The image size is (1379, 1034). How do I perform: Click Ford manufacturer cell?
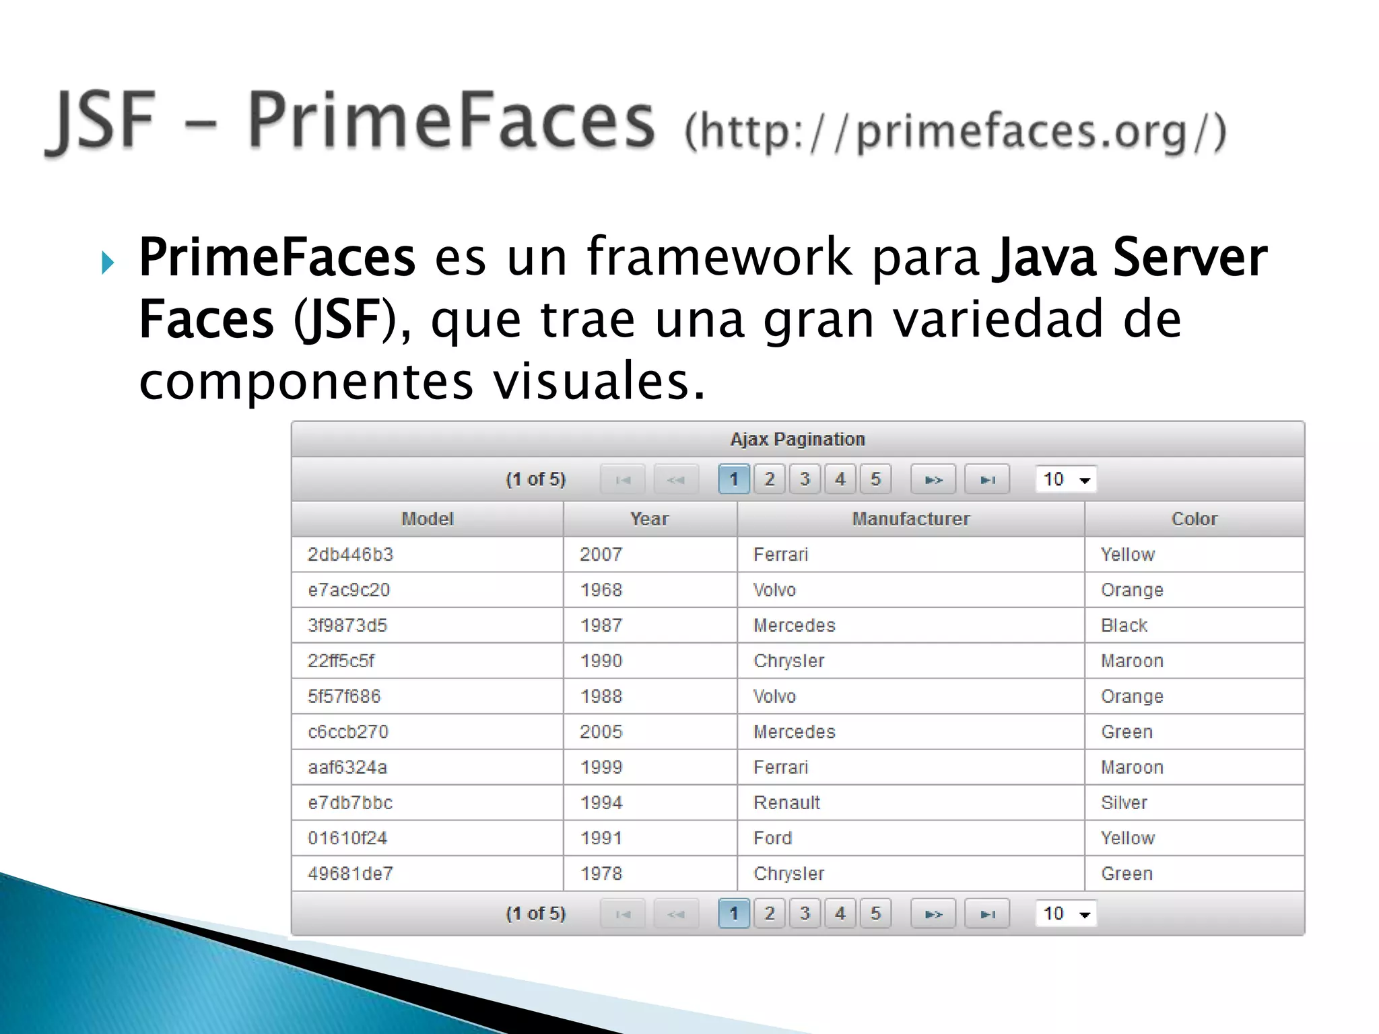[911, 838]
